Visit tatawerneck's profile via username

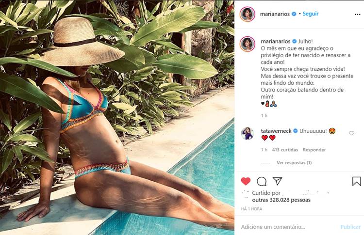[276, 131]
